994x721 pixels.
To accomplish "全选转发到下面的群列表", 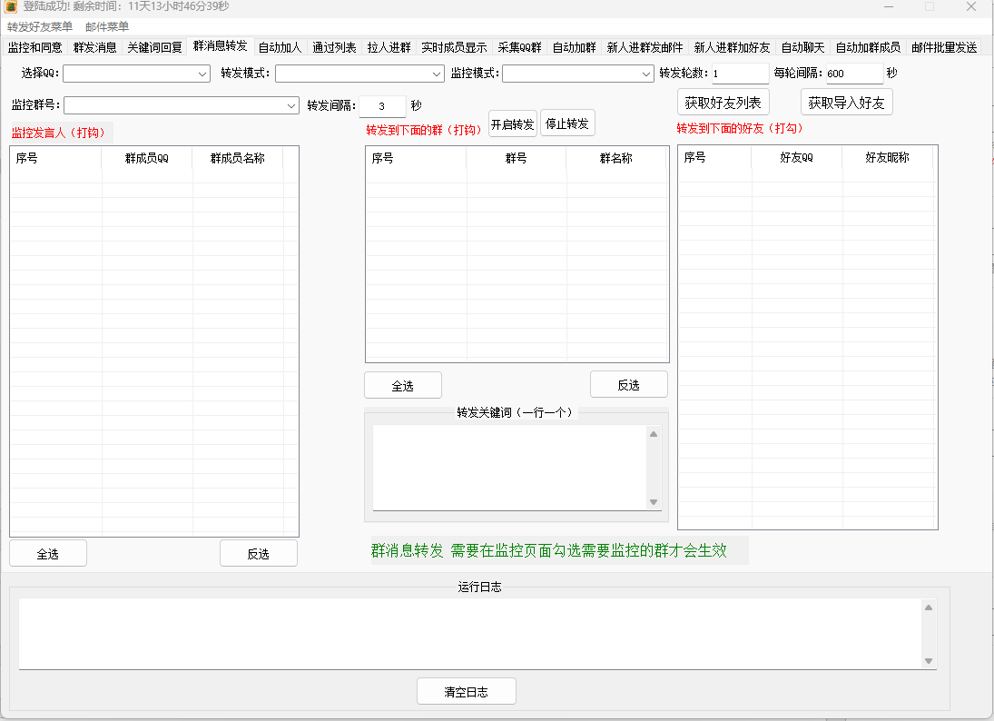I will coord(402,384).
